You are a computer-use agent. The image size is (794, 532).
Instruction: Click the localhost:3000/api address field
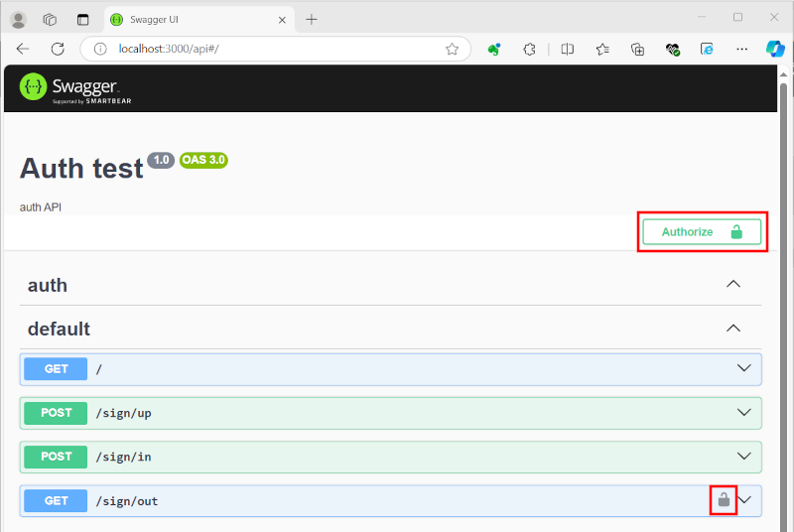(x=276, y=49)
